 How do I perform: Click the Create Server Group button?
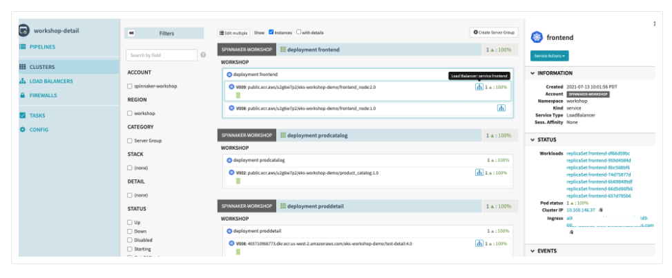pos(494,32)
